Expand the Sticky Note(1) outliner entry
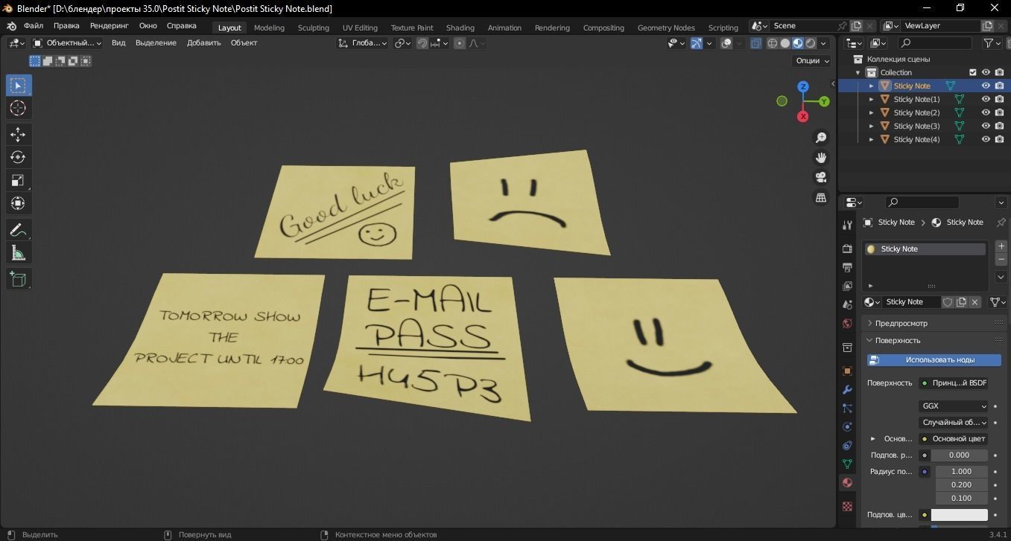Screen dimensions: 1011x541 [x=871, y=99]
